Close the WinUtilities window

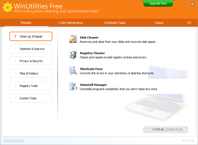[x=192, y=4]
